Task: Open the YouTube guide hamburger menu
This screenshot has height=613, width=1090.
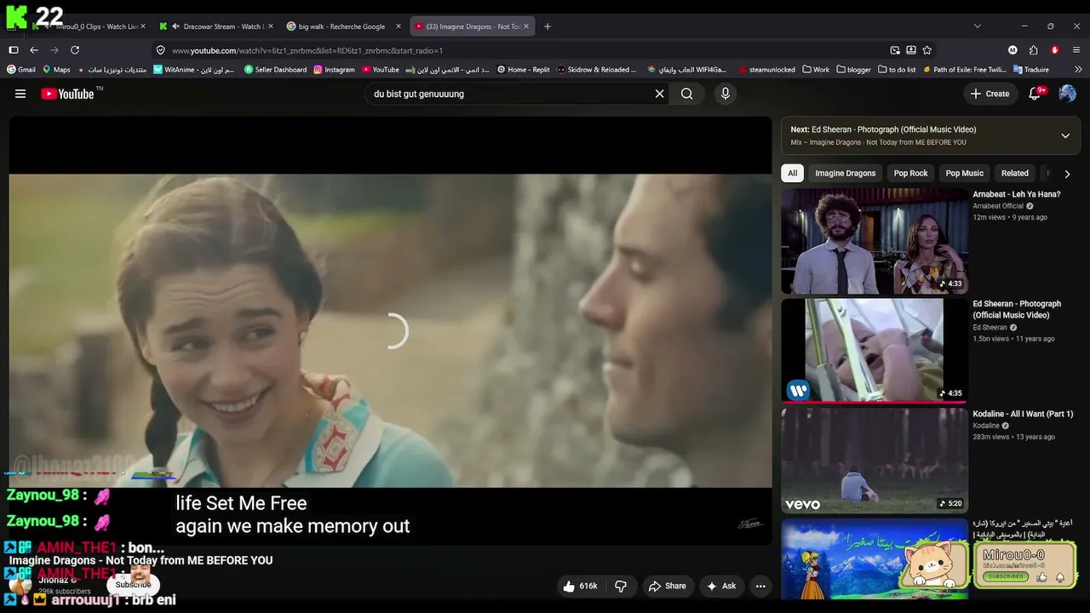Action: [x=20, y=94]
